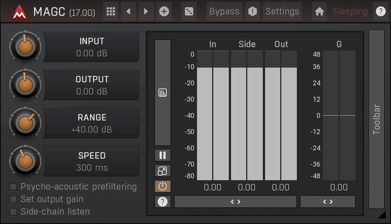Screen dimensions: 391x224
Task: Click the randomize dice icon
Action: (x=188, y=11)
